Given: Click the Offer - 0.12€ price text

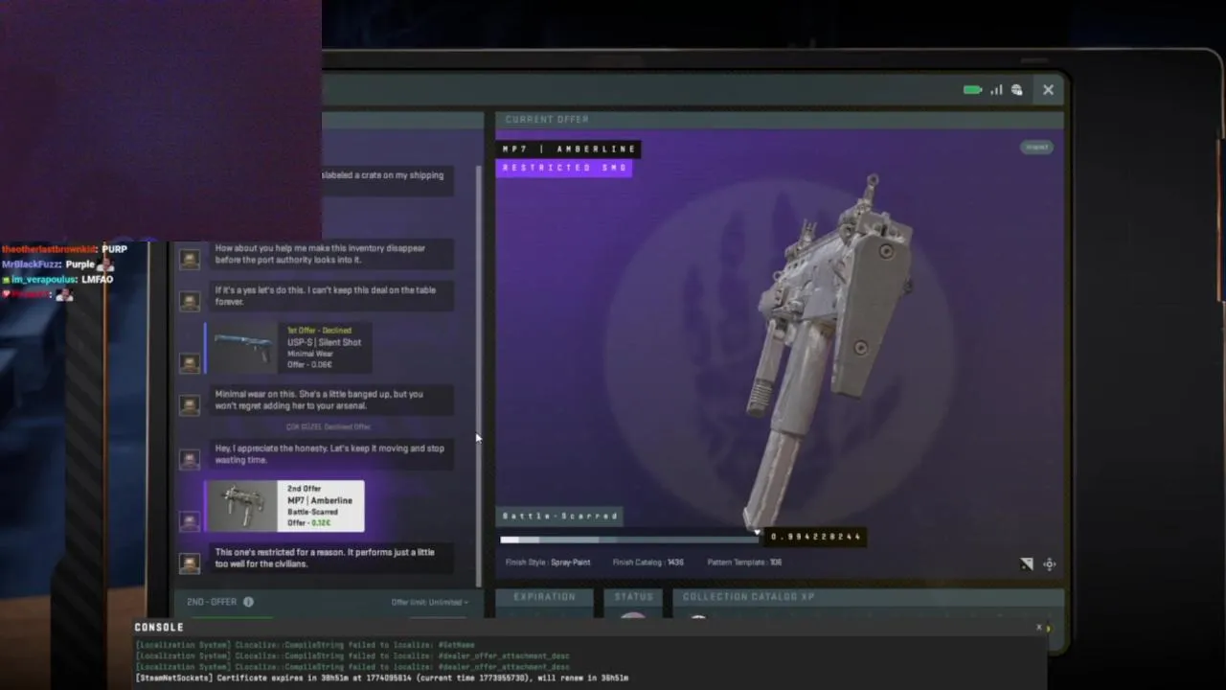Looking at the screenshot, I should (309, 523).
